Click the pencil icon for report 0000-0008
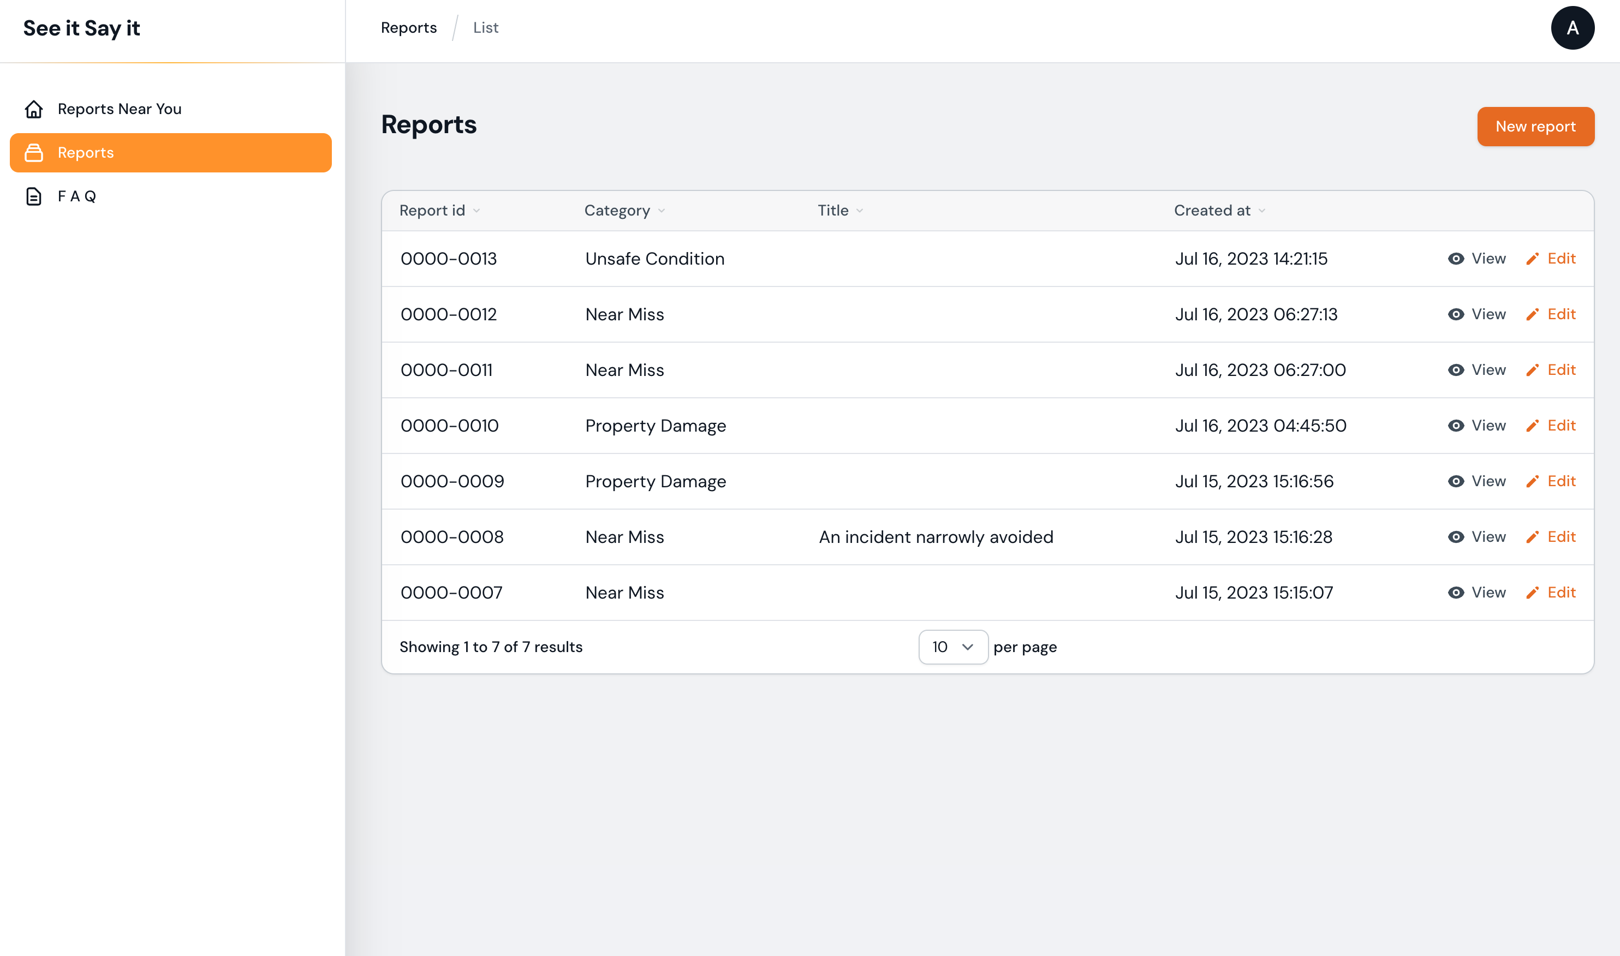Screen dimensions: 1620x956 click(x=1532, y=537)
